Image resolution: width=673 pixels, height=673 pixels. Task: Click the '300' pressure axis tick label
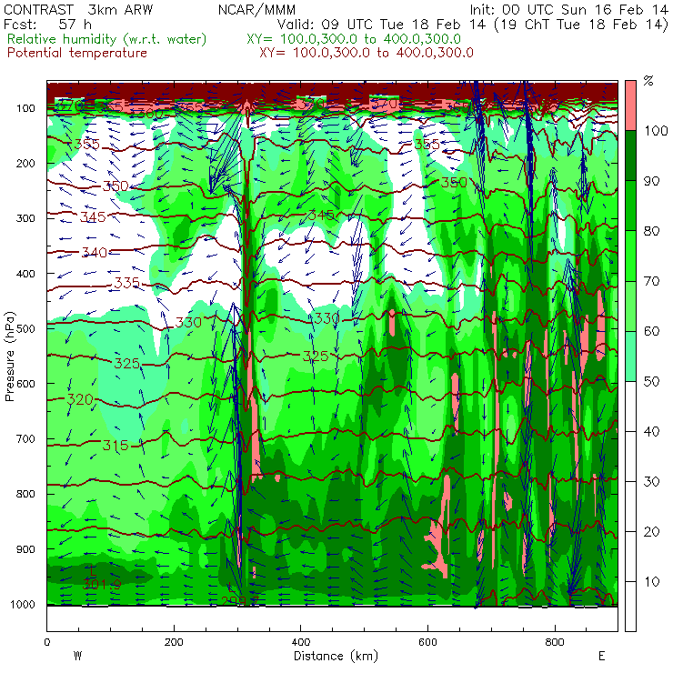point(26,218)
